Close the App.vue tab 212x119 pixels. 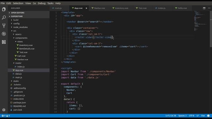pos(86,8)
